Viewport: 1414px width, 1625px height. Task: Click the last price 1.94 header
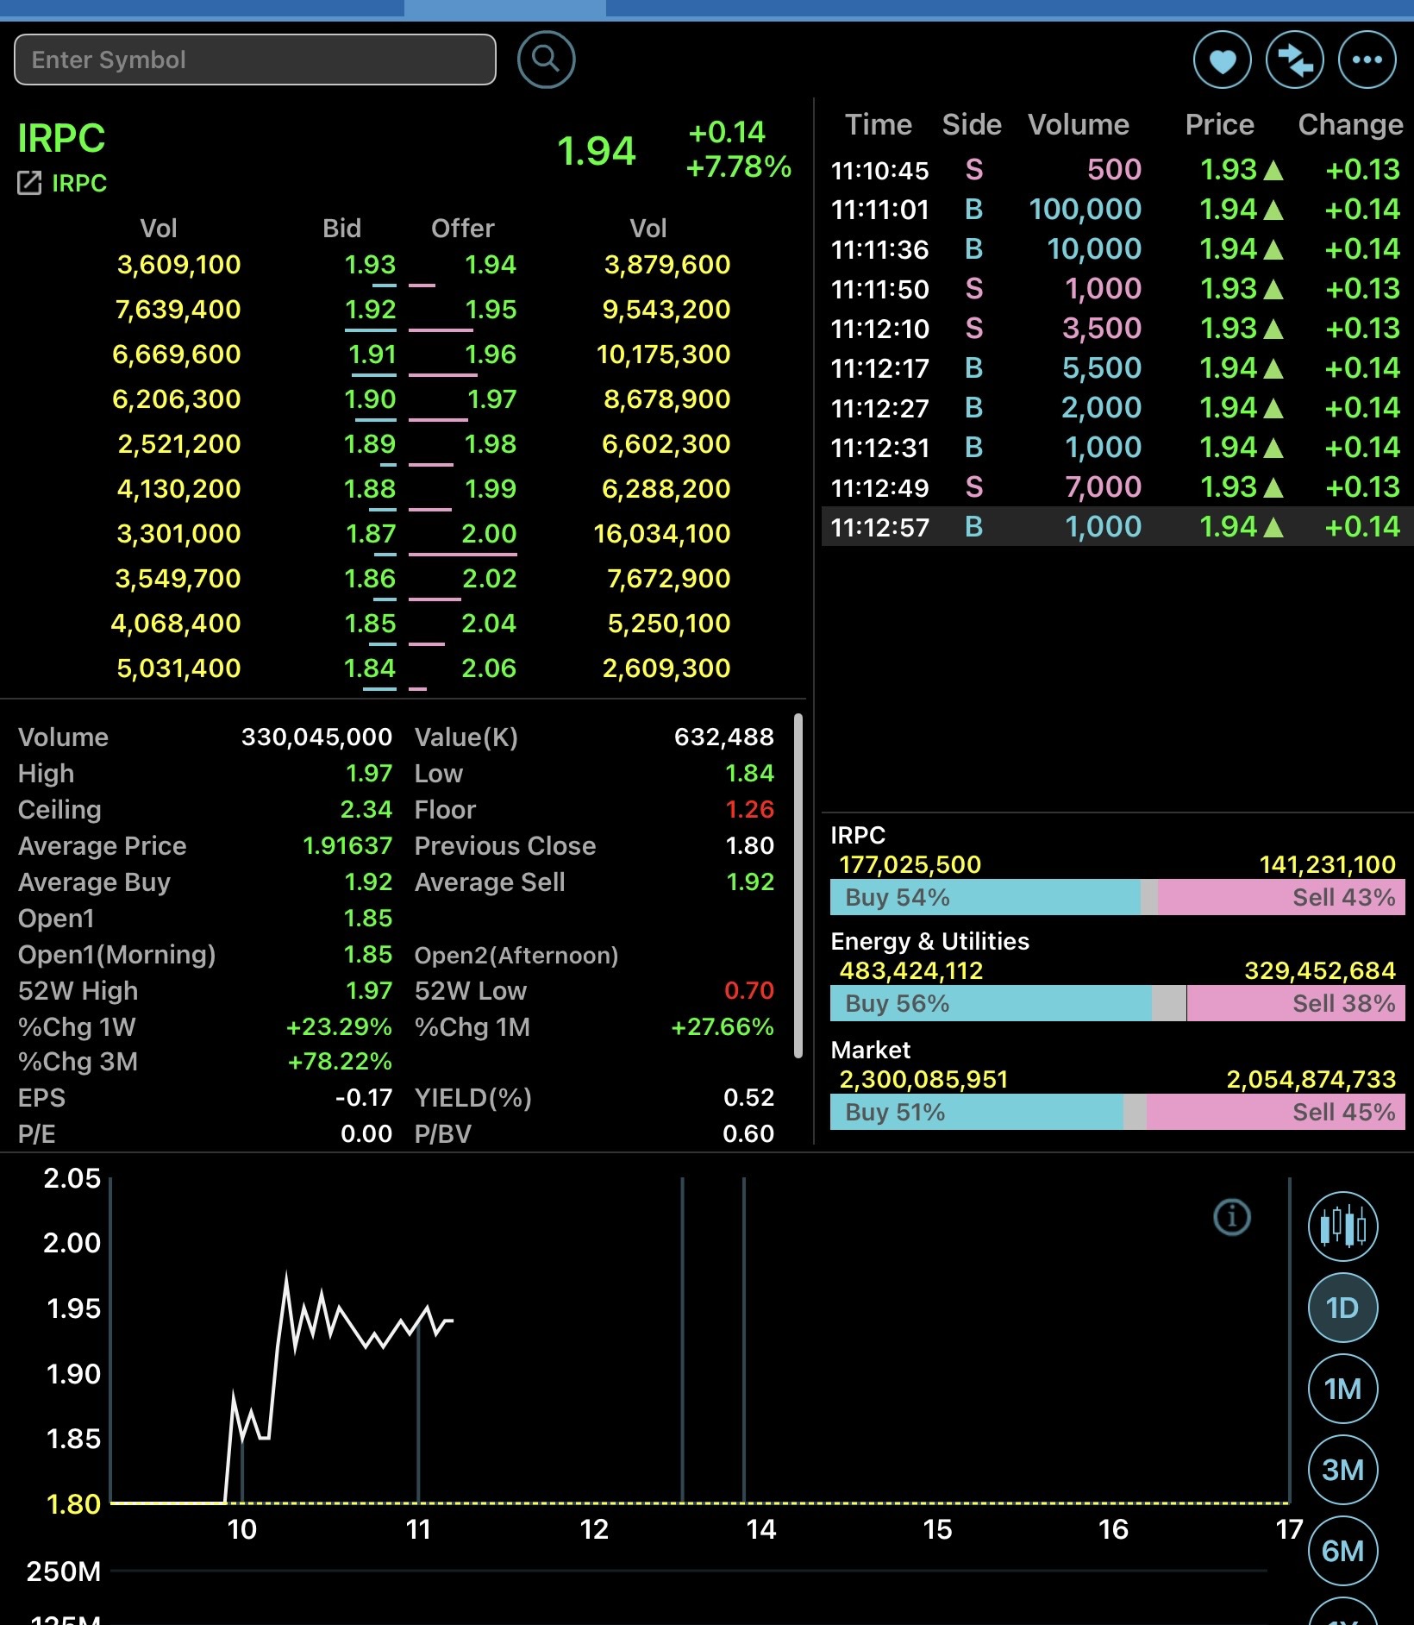click(597, 151)
